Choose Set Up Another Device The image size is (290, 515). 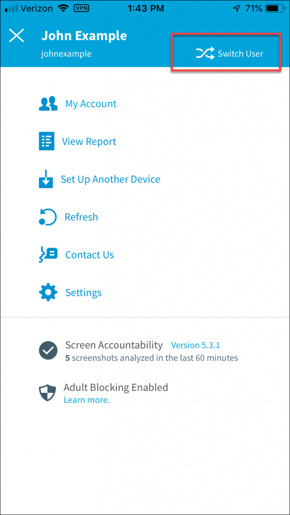(x=110, y=180)
